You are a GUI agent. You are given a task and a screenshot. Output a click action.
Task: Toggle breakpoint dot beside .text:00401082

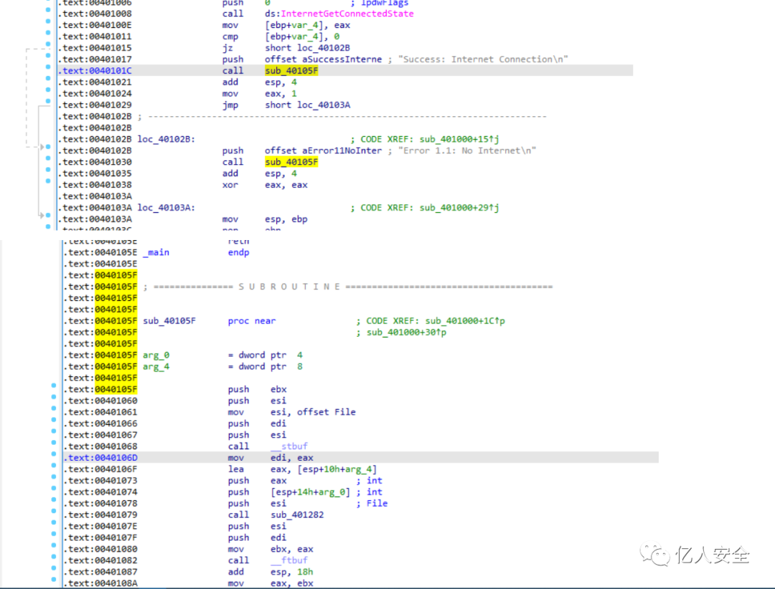coord(54,557)
